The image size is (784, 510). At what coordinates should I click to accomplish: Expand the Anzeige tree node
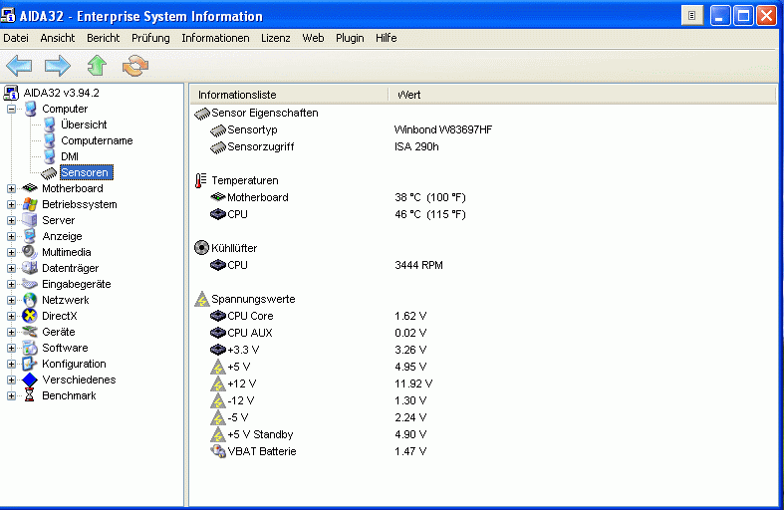(12, 236)
